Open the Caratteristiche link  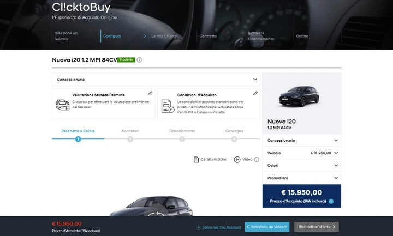213,159
